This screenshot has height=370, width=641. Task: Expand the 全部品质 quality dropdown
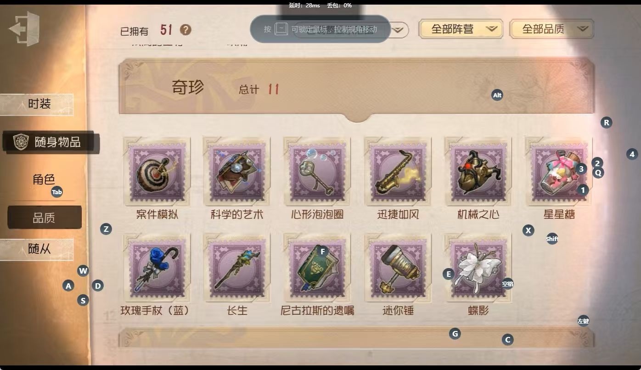click(551, 29)
